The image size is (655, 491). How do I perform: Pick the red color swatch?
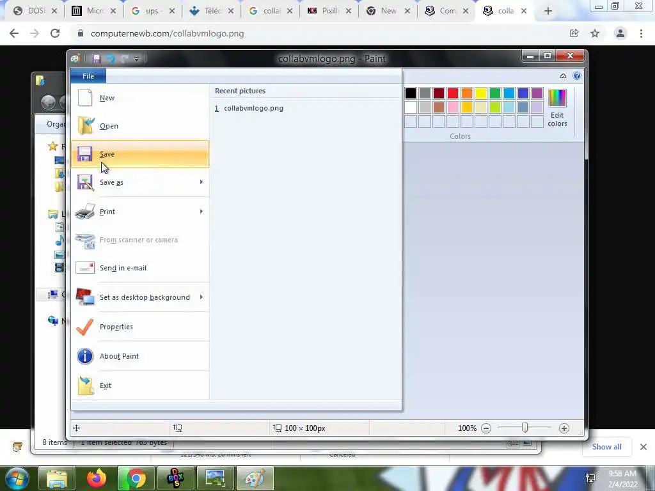click(453, 93)
